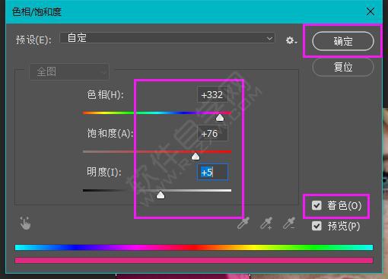Toggle the 预览(P) checkbox
This screenshot has height=279, width=388.
point(316,226)
